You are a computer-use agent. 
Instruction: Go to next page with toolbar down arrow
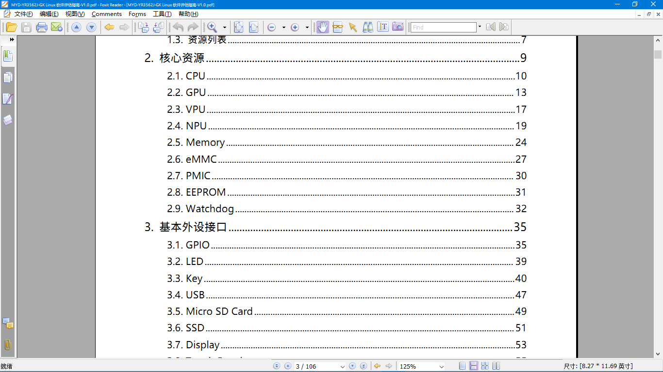pos(91,27)
